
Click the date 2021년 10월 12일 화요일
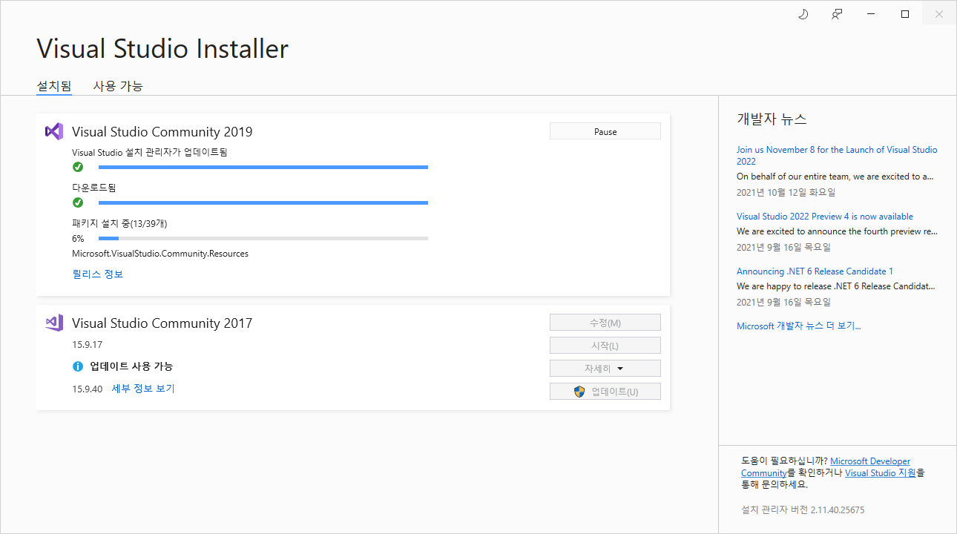pos(786,192)
